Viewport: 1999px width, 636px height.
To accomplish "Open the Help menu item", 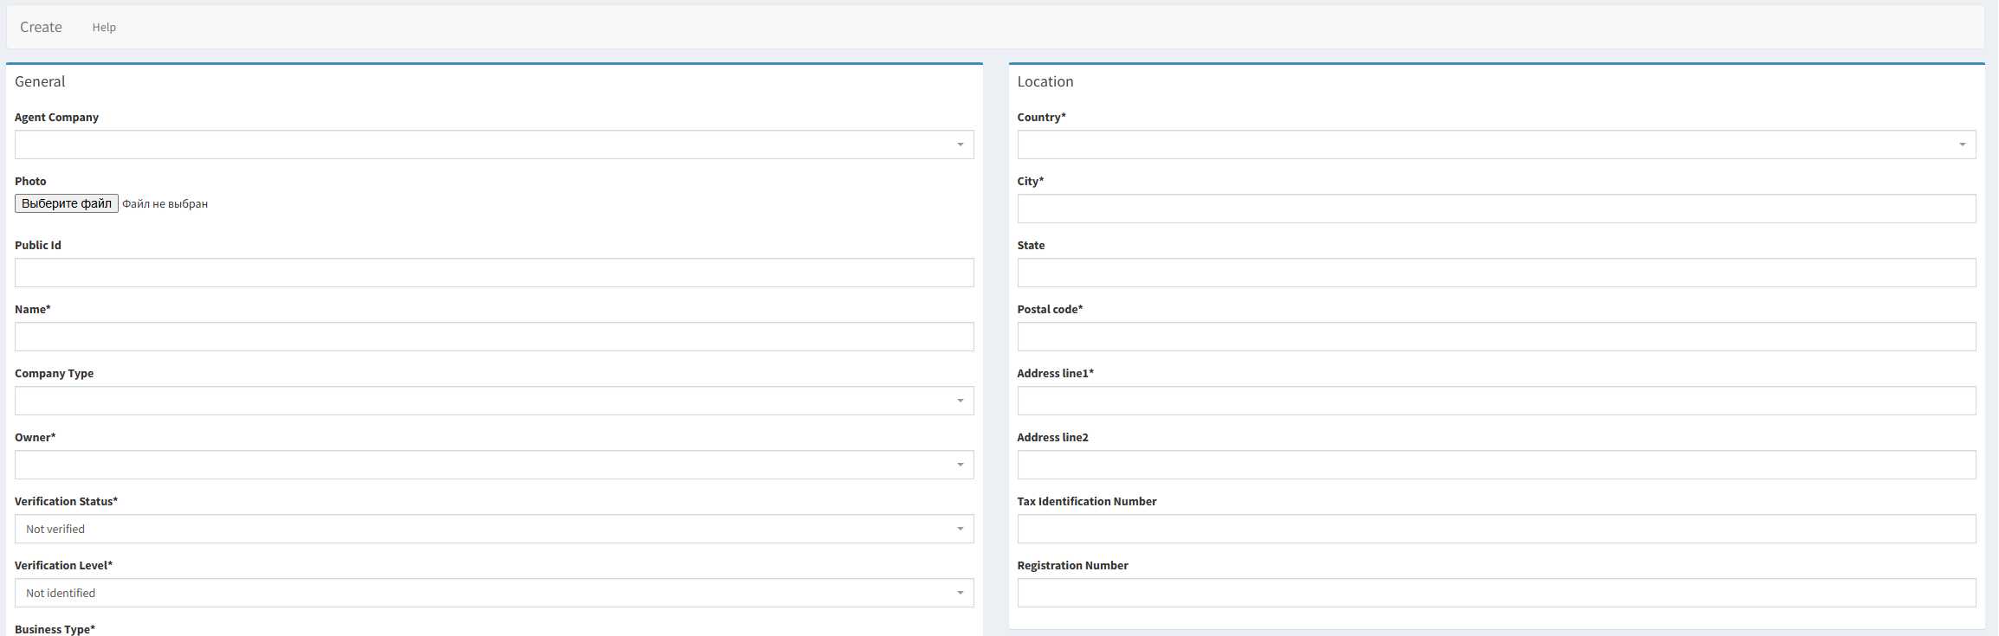I will point(104,28).
